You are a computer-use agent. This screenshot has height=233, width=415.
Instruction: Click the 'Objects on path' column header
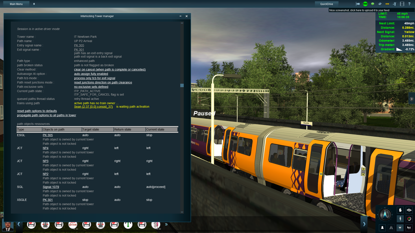click(x=62, y=129)
